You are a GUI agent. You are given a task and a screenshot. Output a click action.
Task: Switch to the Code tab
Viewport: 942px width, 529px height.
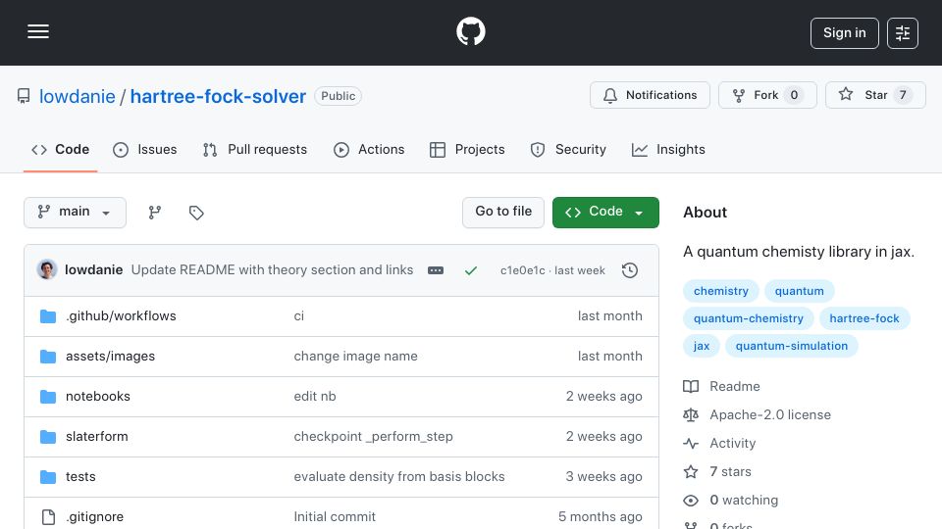60,149
